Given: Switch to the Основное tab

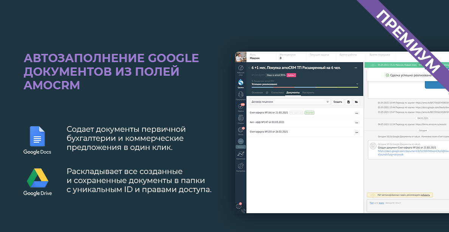Looking at the screenshot, I should click(x=257, y=92).
